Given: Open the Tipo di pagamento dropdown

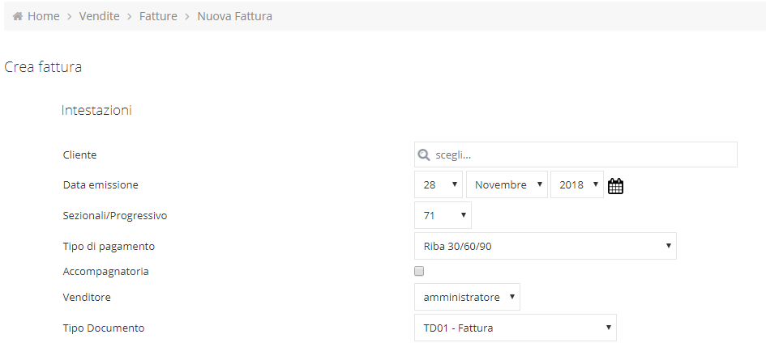Looking at the screenshot, I should (x=546, y=246).
